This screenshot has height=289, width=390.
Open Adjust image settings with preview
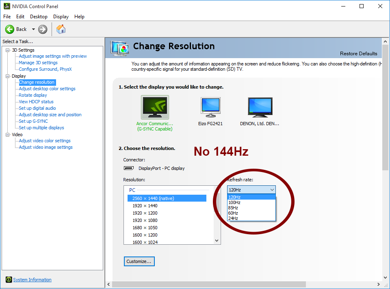pos(53,56)
